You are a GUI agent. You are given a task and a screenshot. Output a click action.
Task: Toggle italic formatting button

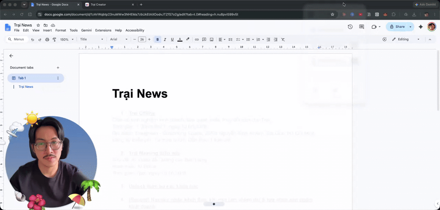coord(165,39)
